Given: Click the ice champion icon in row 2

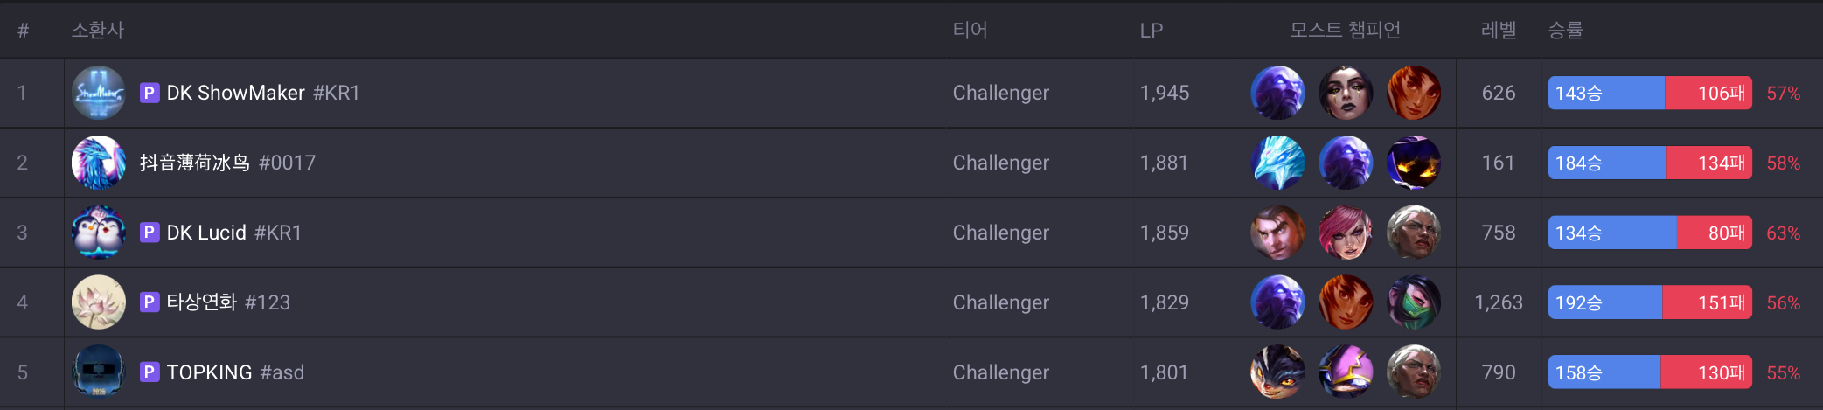Looking at the screenshot, I should (x=1277, y=163).
